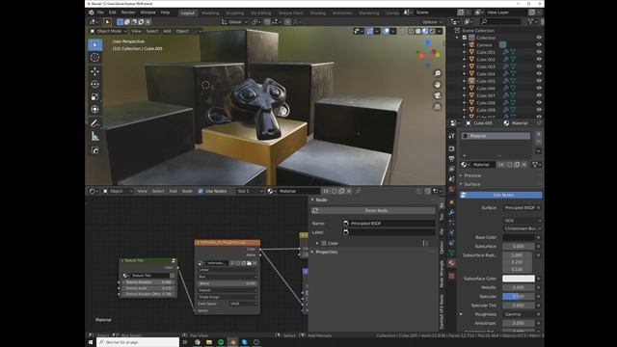
Task: Toggle snapping magnet in viewport header
Action: pos(267,22)
